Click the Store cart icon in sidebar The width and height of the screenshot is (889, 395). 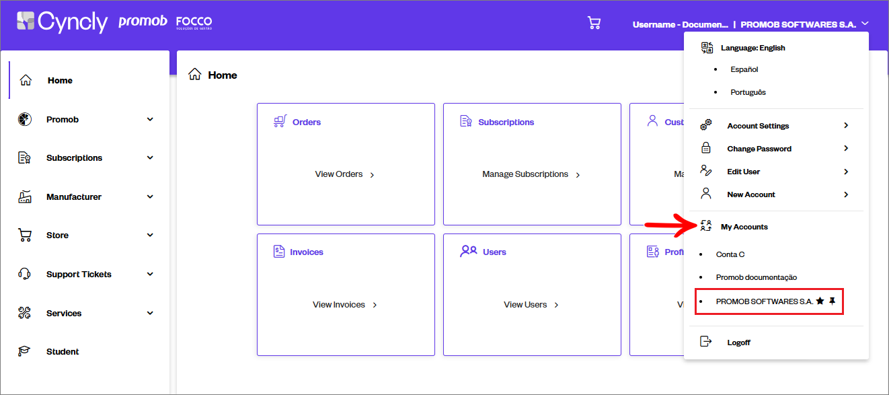pyautogui.click(x=25, y=236)
